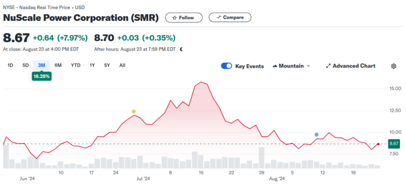Show the All time range
Screen dimensions: 406x186
(x=122, y=65)
